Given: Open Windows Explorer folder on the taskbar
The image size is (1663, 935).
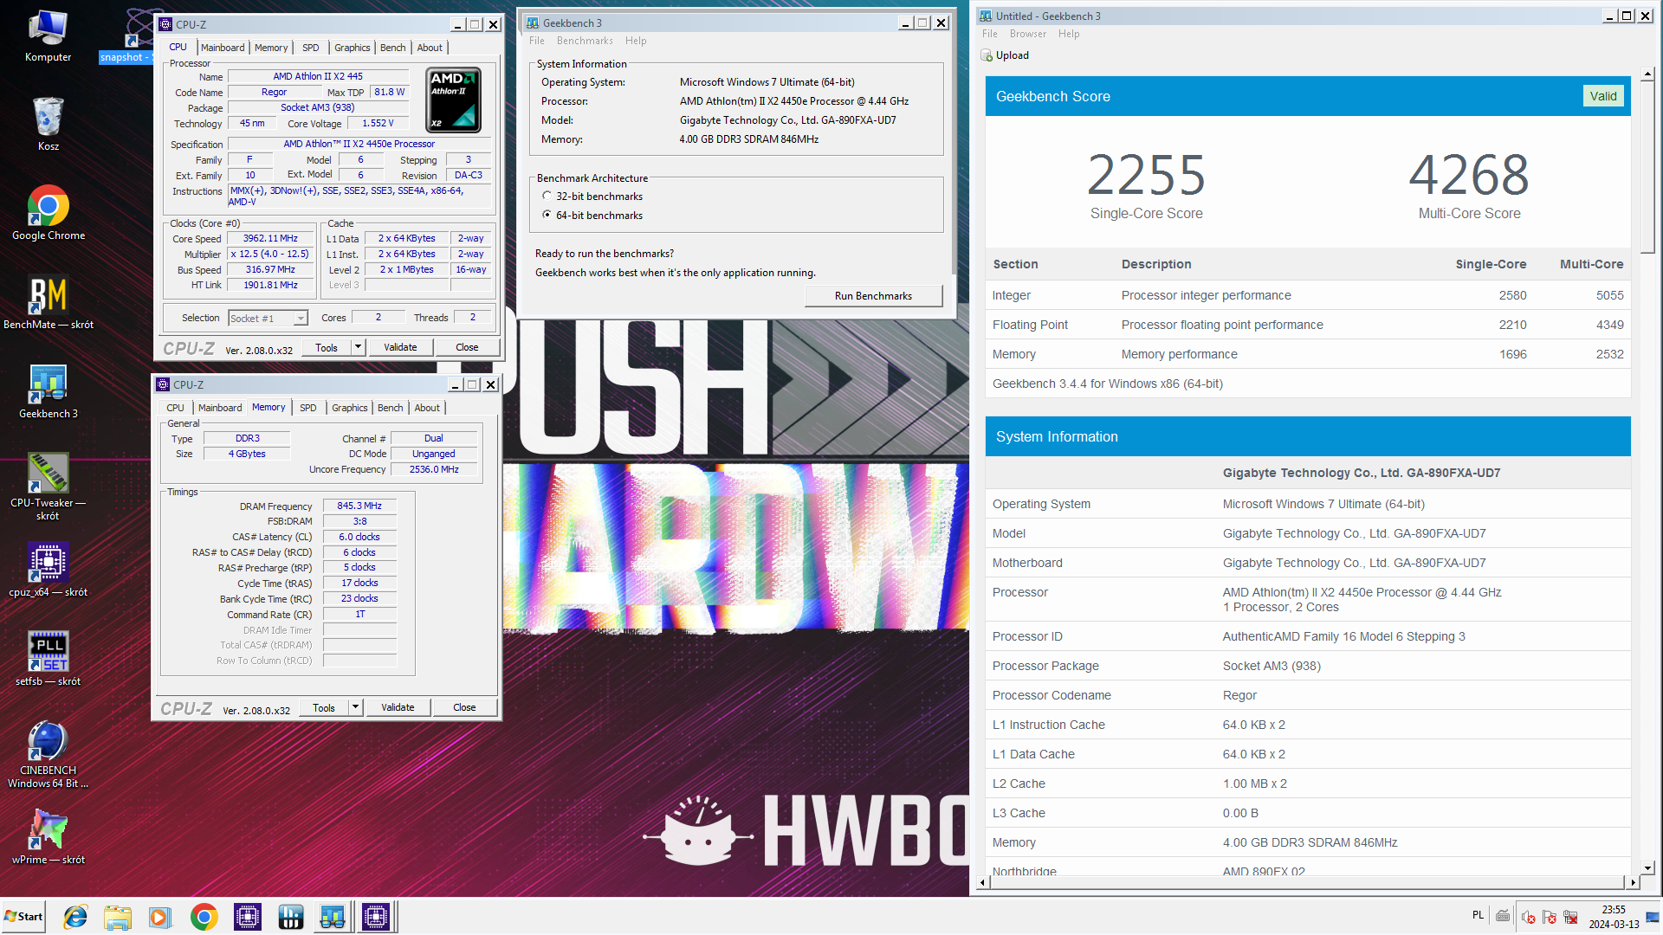Looking at the screenshot, I should [x=118, y=917].
